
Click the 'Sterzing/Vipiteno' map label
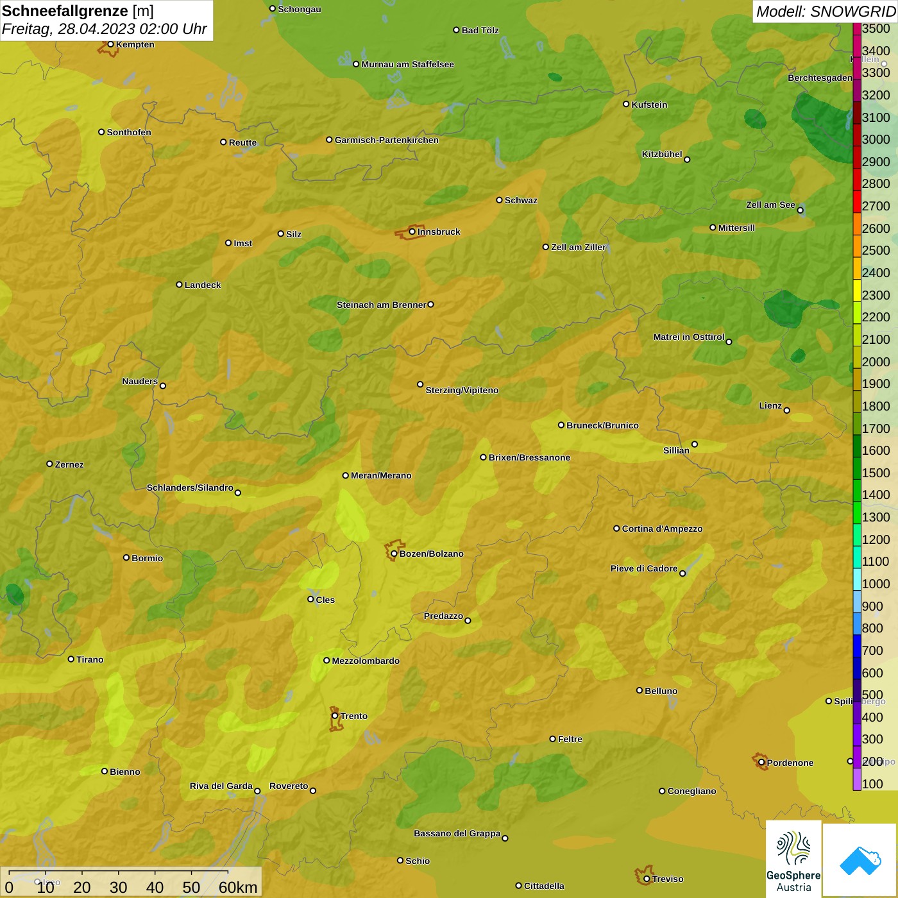(462, 390)
